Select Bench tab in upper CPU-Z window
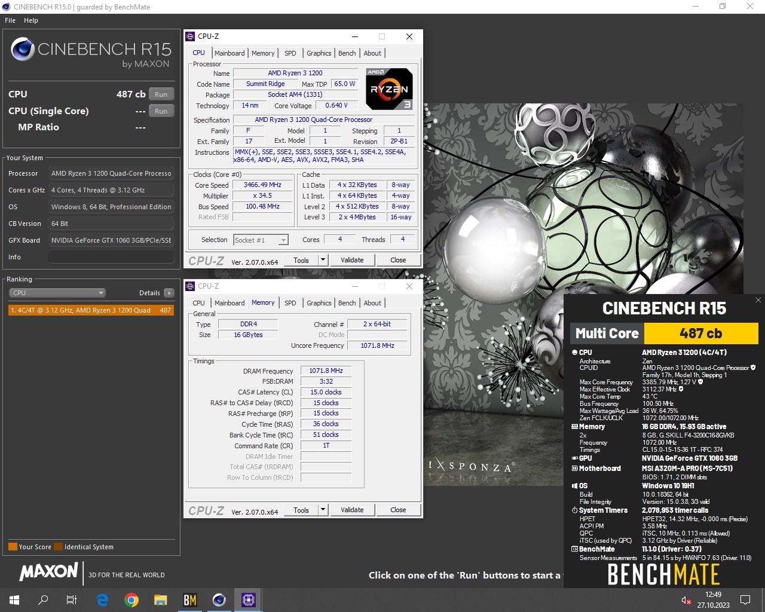The height and width of the screenshot is (612, 765). 347,53
